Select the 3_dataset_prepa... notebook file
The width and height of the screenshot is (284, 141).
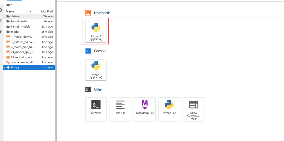pyautogui.click(x=29, y=42)
